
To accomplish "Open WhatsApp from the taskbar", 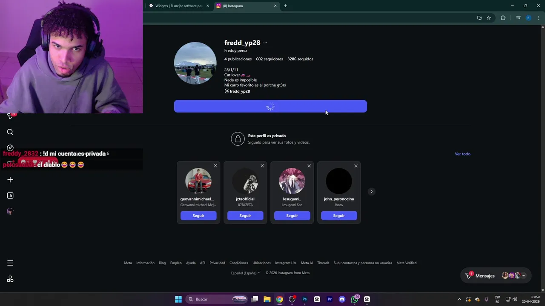I will 355,299.
